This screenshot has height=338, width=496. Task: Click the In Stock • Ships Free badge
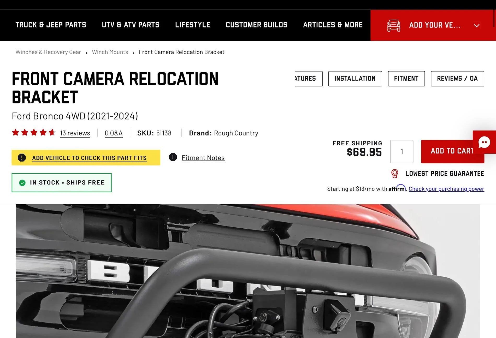point(62,183)
